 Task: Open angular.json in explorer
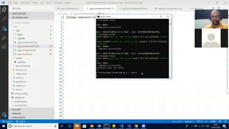(21, 101)
